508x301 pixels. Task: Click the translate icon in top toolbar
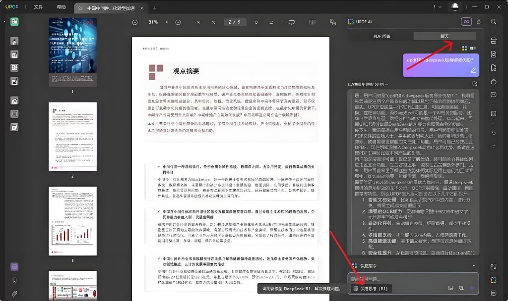[333, 22]
